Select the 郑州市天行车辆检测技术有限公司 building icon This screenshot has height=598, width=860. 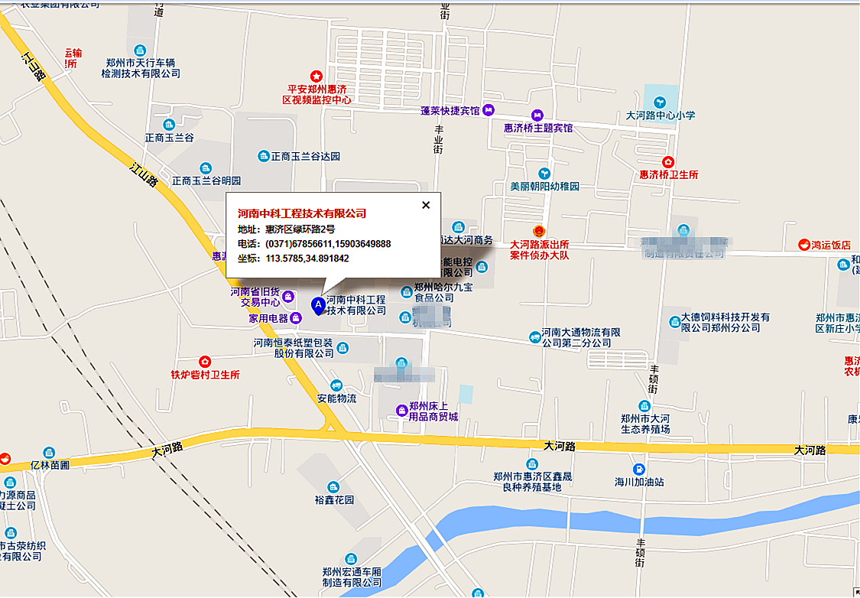(x=141, y=50)
